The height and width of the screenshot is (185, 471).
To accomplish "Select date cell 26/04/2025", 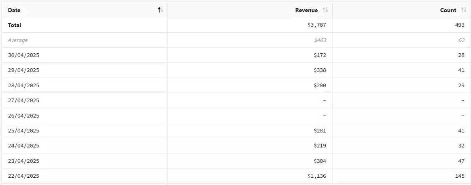I will (23, 116).
